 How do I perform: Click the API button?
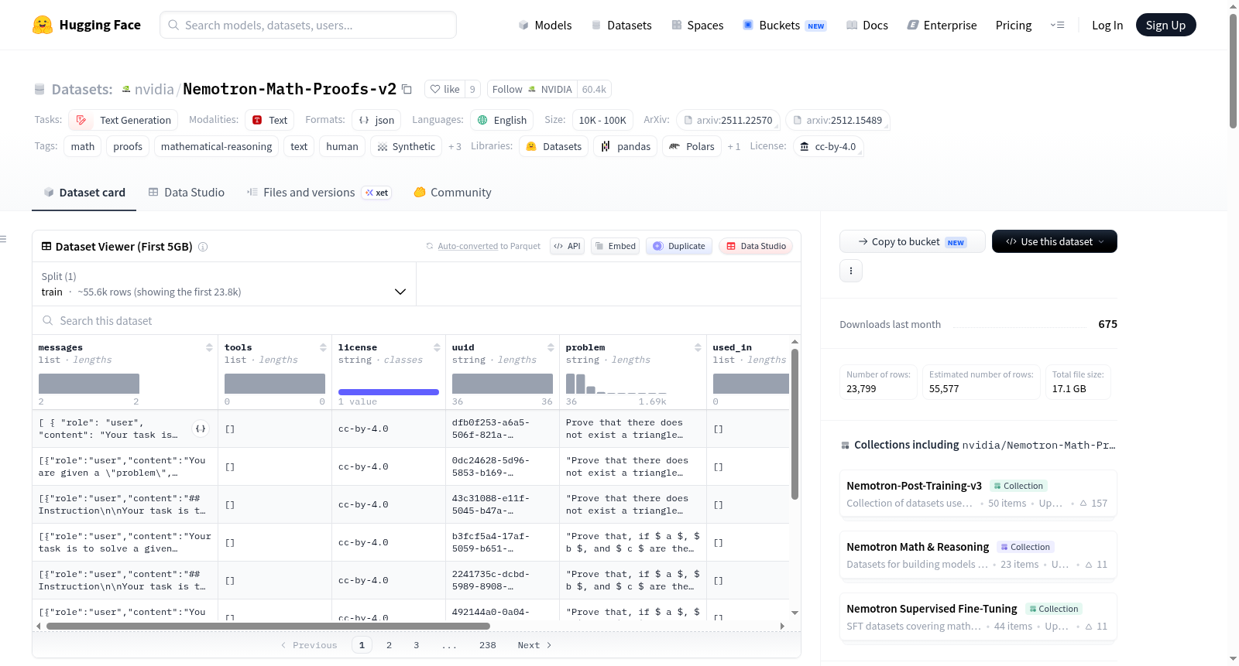(567, 246)
